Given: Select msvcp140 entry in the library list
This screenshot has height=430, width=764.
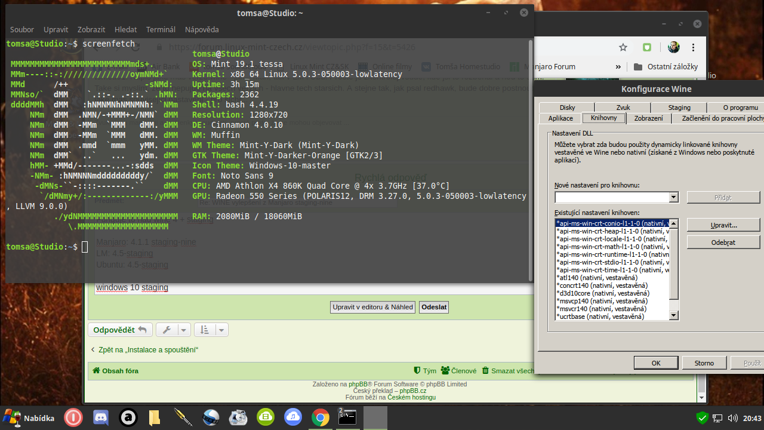Looking at the screenshot, I should pyautogui.click(x=612, y=301).
